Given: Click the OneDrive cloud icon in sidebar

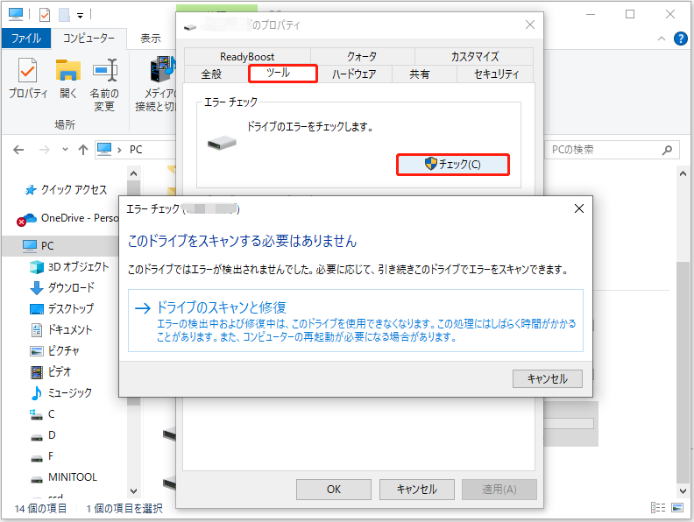Looking at the screenshot, I should point(26,219).
